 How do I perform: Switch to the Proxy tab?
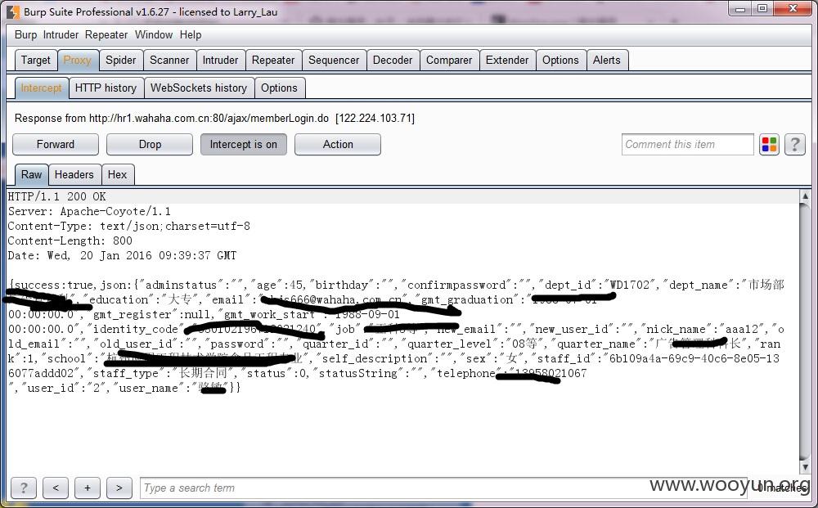point(78,60)
